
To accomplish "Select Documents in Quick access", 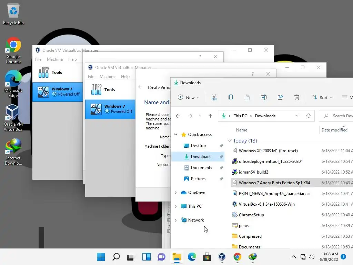I will tap(198, 168).
